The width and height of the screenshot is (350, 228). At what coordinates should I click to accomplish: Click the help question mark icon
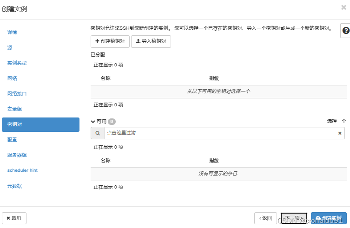coord(346,31)
